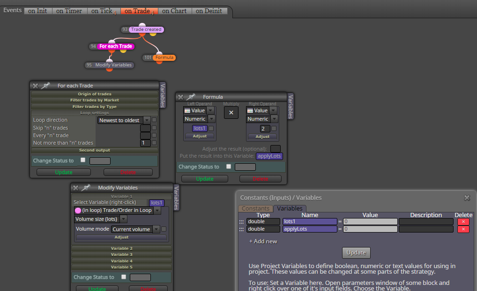Toggle checkbox next to Loop direction
The image size is (477, 291).
pyautogui.click(x=154, y=120)
